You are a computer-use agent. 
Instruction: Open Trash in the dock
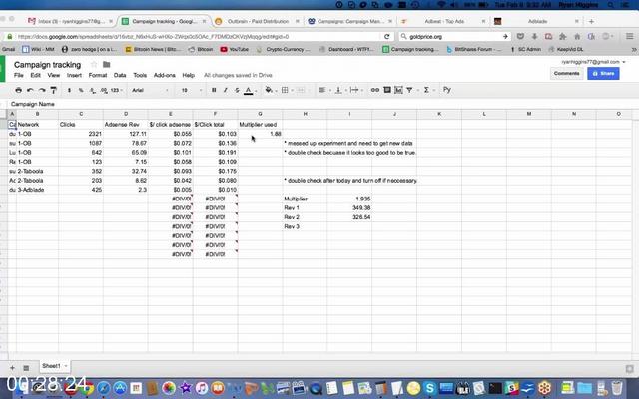tap(617, 388)
